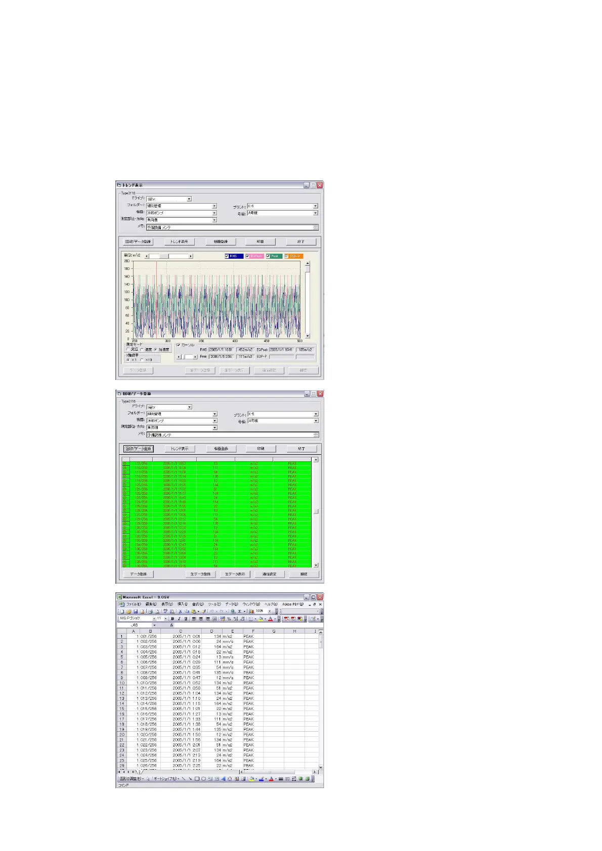Click the Font Color icon in formatting toolbar

click(270, 619)
